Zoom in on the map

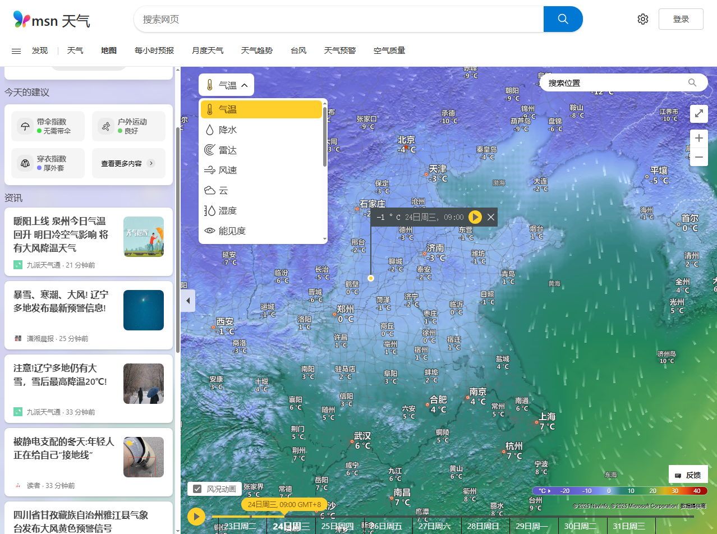pyautogui.click(x=699, y=138)
